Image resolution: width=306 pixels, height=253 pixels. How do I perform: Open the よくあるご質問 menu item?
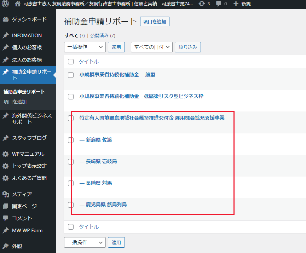click(29, 178)
